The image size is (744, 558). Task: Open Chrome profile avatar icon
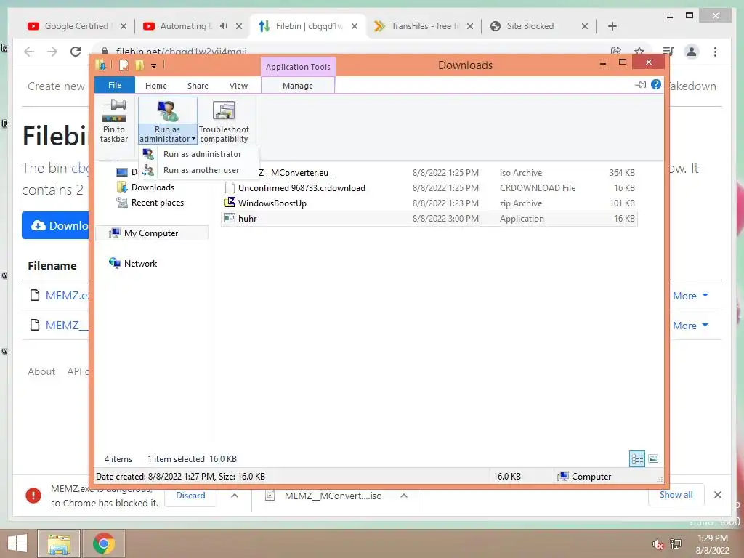692,52
